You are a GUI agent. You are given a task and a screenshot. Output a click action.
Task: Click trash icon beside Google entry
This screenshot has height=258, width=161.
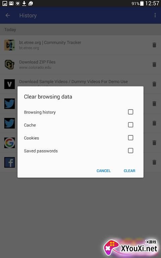[x=154, y=143]
